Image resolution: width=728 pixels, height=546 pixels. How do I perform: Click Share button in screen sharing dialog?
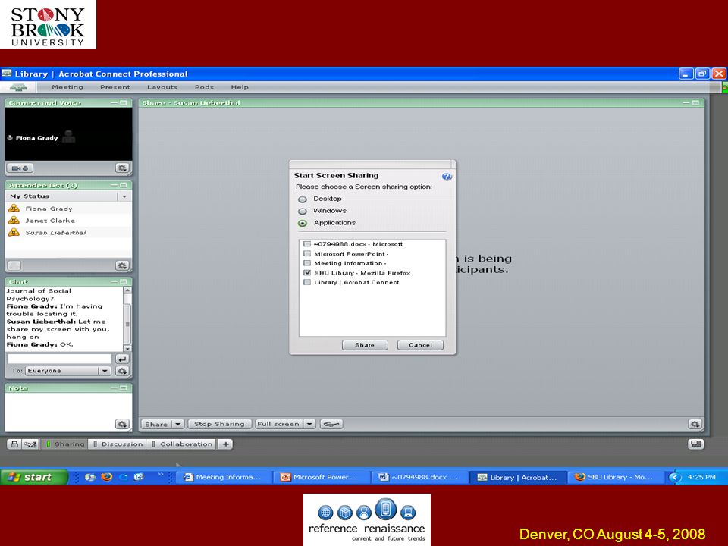coord(365,345)
